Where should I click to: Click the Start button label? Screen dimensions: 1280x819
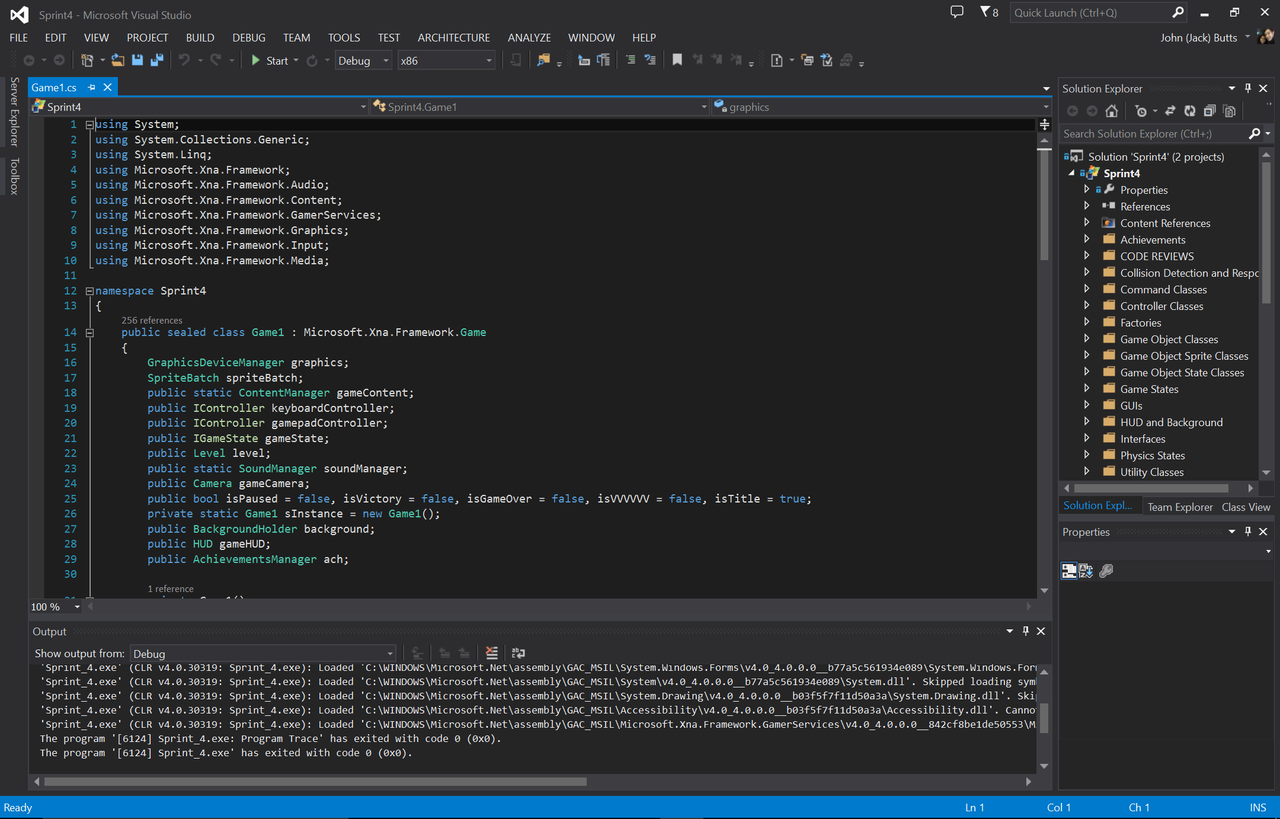click(x=277, y=60)
